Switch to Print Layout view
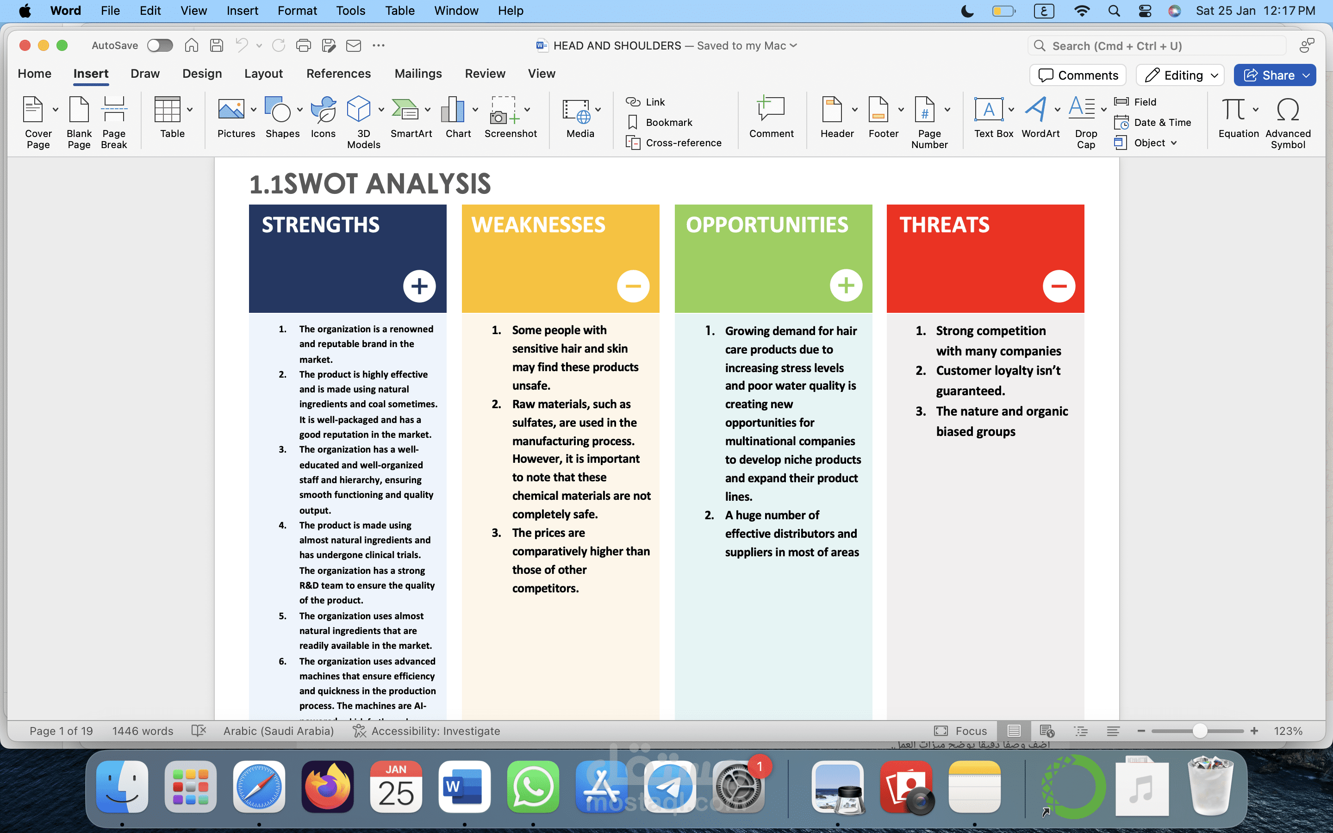 click(1014, 731)
